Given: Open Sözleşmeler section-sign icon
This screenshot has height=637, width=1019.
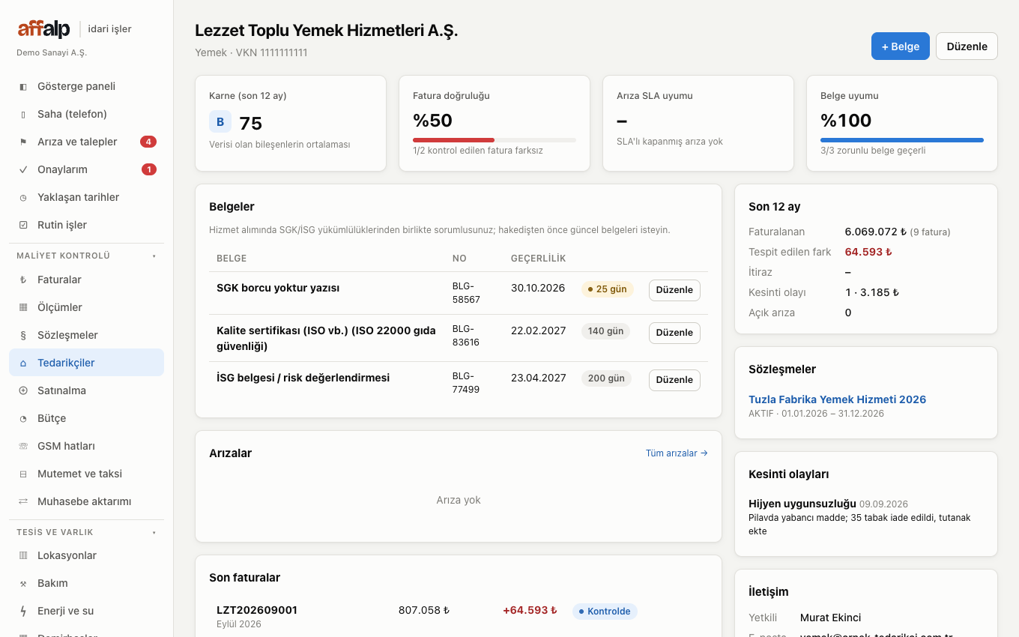Looking at the screenshot, I should point(23,335).
